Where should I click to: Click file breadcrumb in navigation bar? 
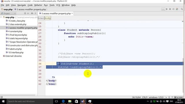pos(30,9)
